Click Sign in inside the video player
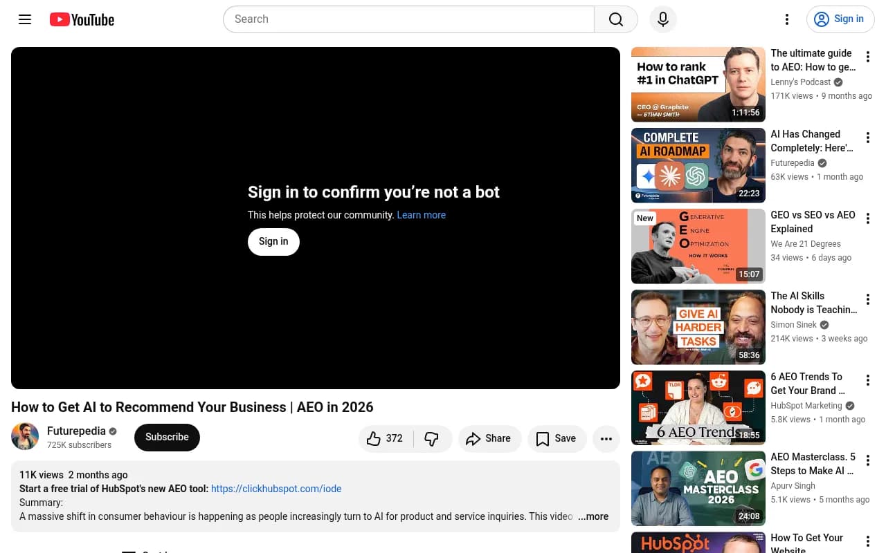Viewport: 886px width, 553px height. [x=273, y=241]
